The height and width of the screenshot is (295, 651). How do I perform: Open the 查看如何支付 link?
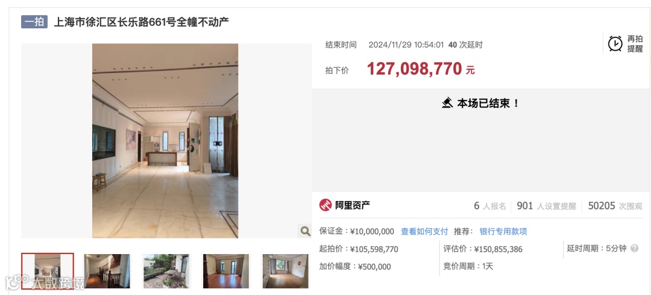(424, 232)
